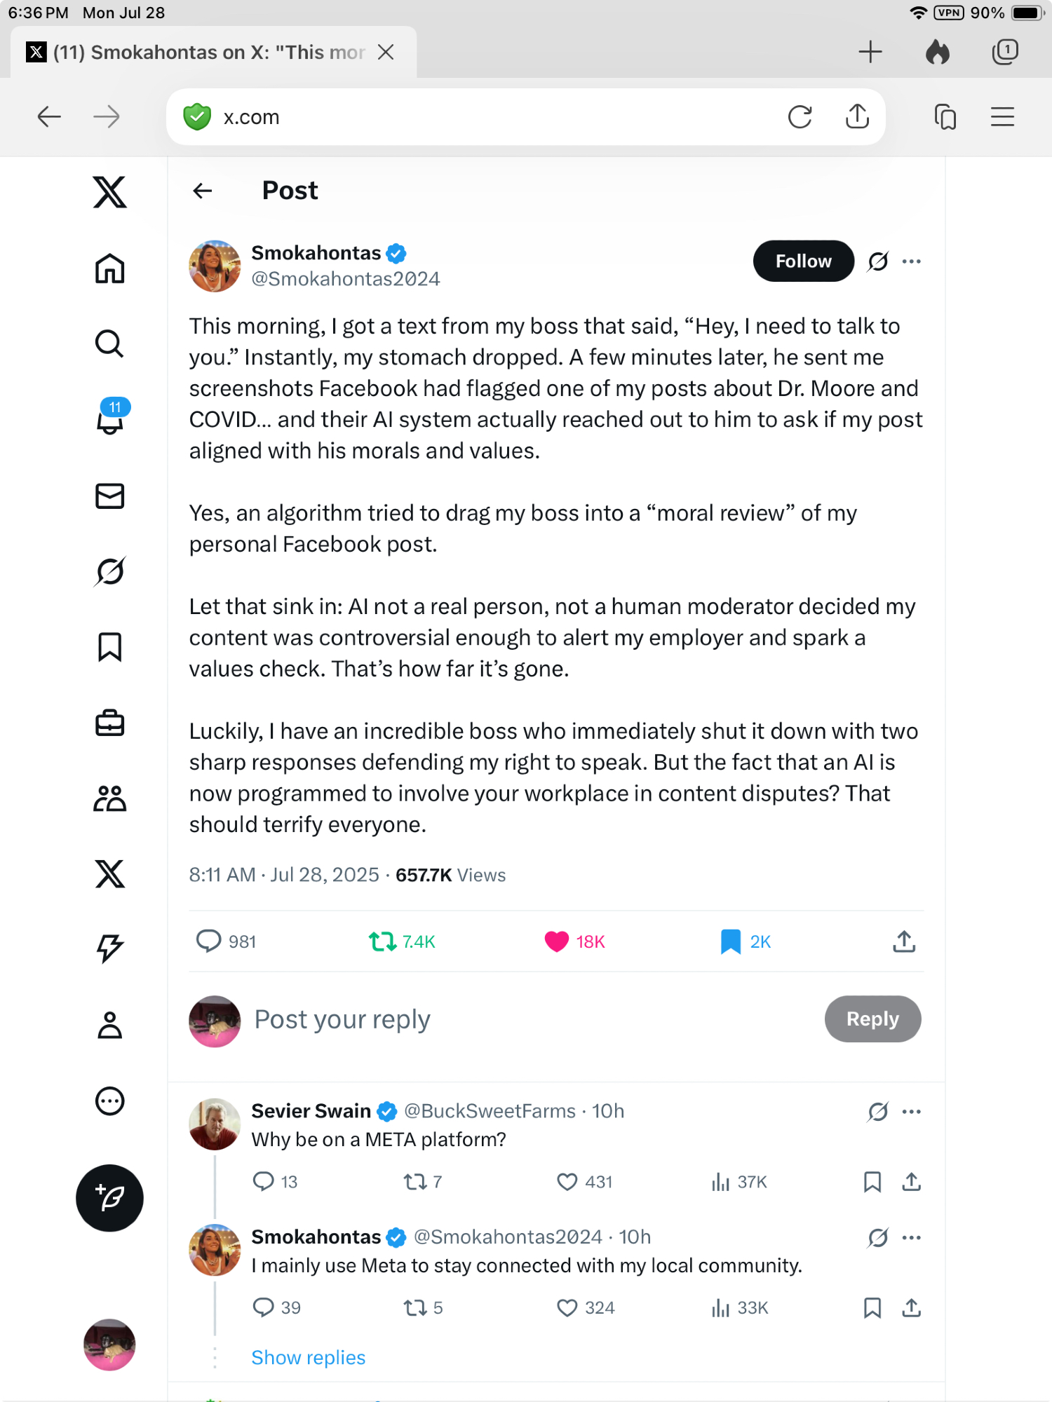The height and width of the screenshot is (1402, 1052).
Task: Open Communities people icon in sidebar
Action: (110, 798)
